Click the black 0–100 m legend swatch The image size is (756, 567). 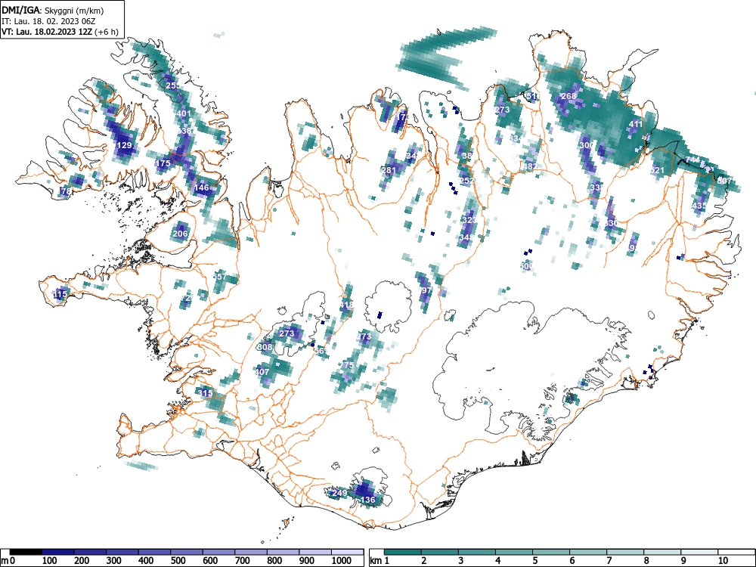(x=26, y=552)
